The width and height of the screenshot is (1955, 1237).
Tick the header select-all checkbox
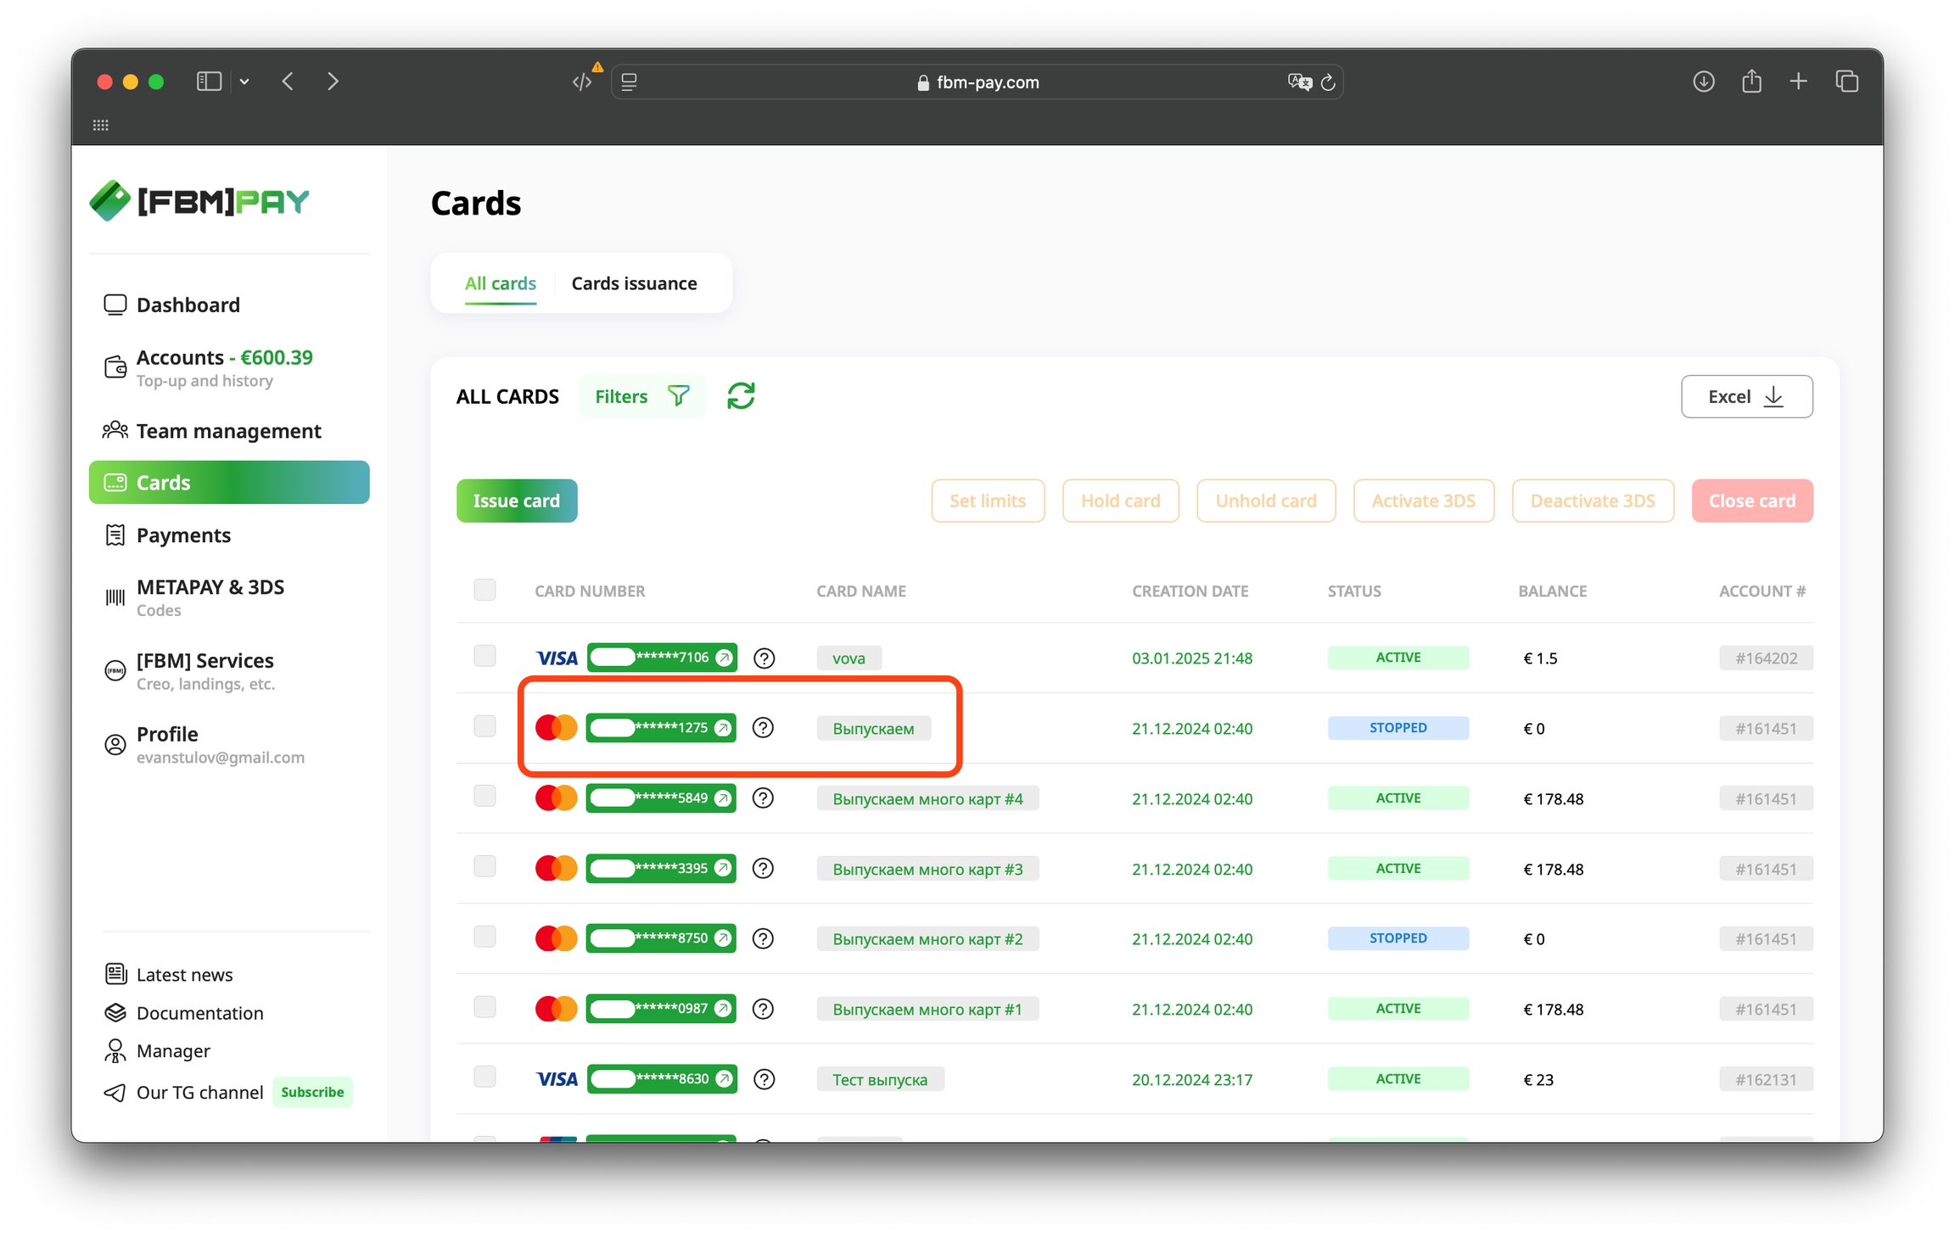pos(485,590)
